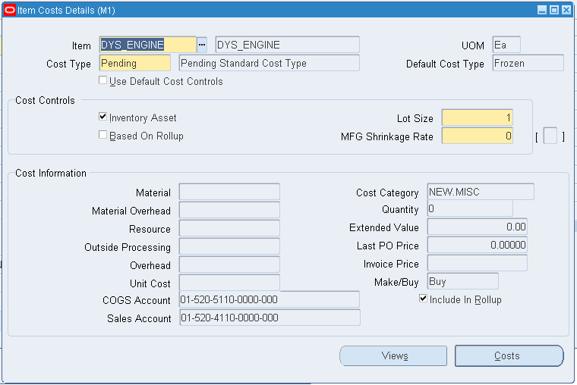Click the Views button
The height and width of the screenshot is (385, 577).
(393, 355)
